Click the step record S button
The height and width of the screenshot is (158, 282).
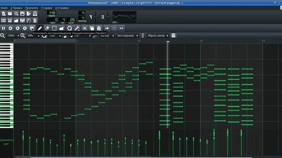pos(25,28)
